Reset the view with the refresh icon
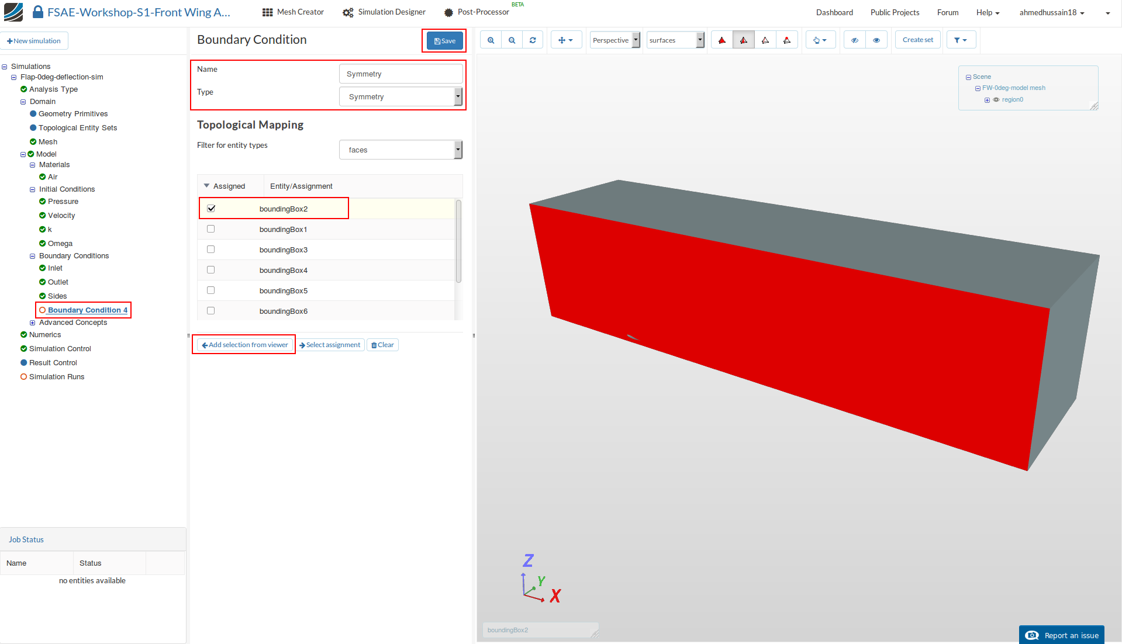 [533, 40]
